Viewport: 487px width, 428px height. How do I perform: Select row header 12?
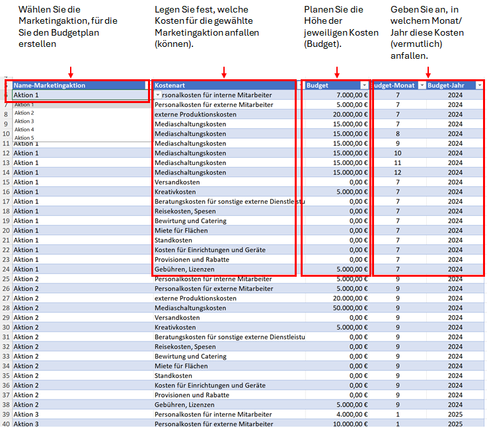(x=6, y=153)
